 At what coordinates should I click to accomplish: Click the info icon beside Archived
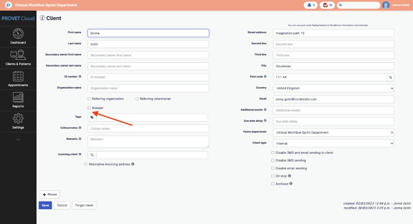point(291,184)
